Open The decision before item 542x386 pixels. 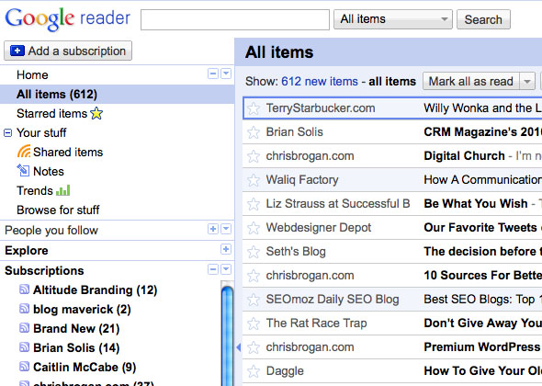pos(482,252)
